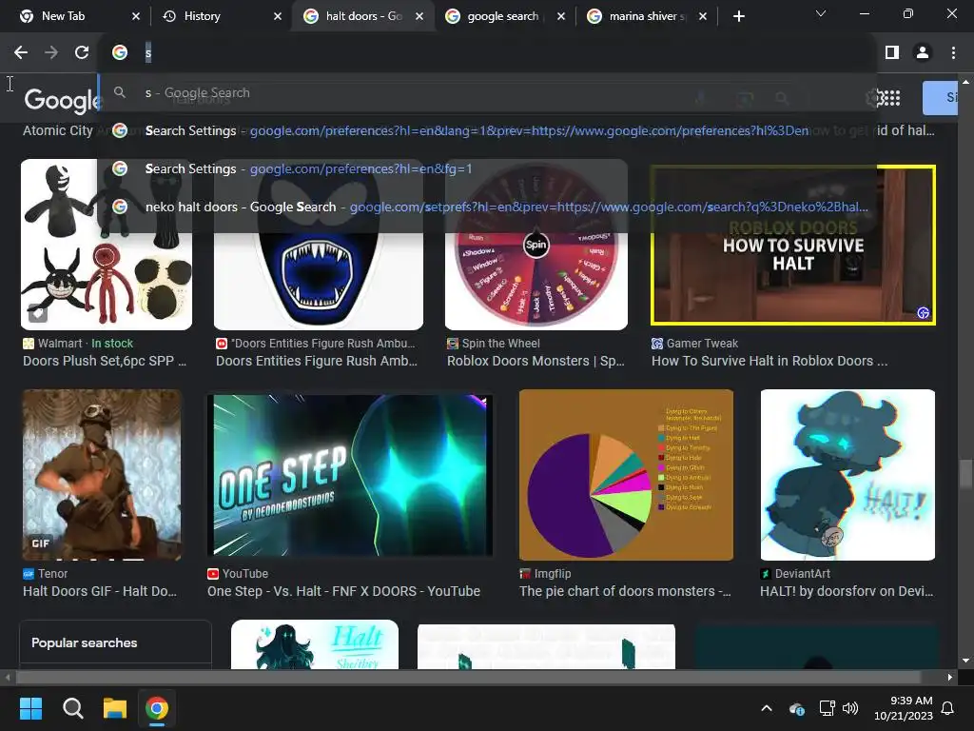Switch to the halt doors - Google tab
The width and height of the screenshot is (974, 731).
pos(363,16)
